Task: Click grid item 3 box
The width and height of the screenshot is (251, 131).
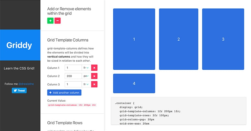Action: [x=223, y=39]
